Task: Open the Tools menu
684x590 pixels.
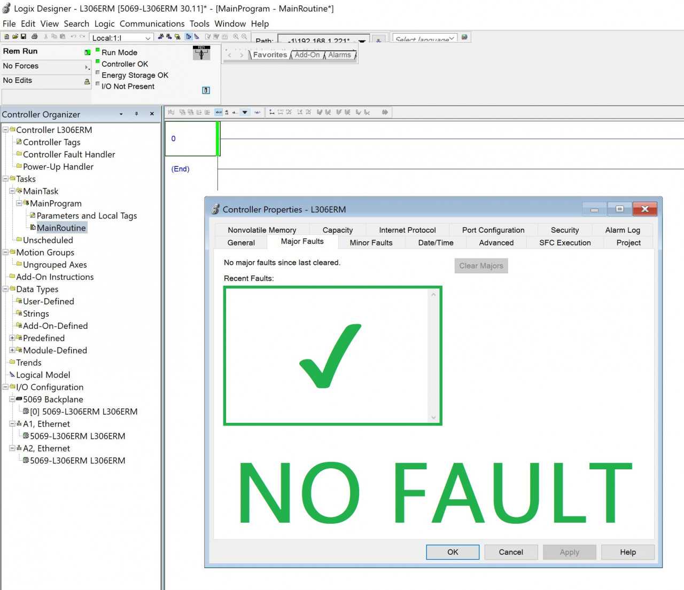Action: 199,23
